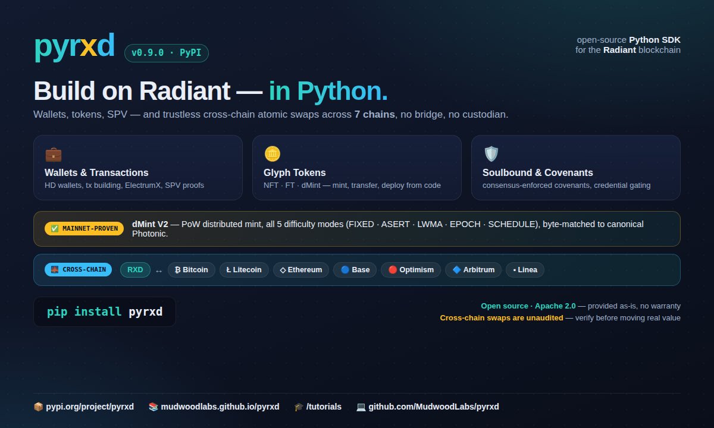
Task: Choose the Ethereum chain pill
Action: [301, 270]
